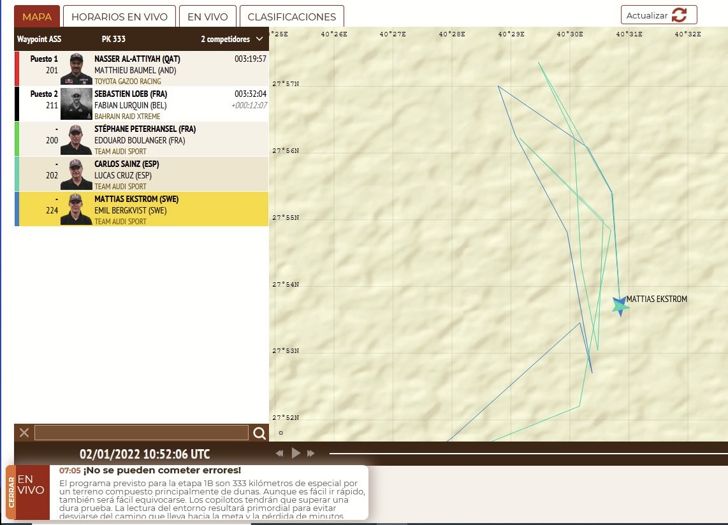Close the En Vivo news panel with Cerrar
Image resolution: width=728 pixels, height=525 pixels.
10,492
